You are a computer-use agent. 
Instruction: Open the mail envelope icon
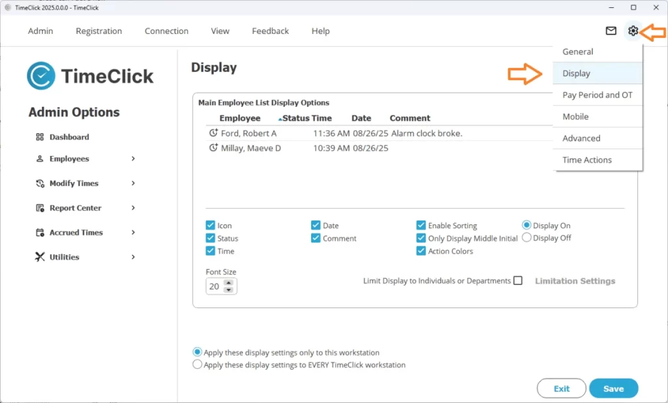pyautogui.click(x=611, y=31)
